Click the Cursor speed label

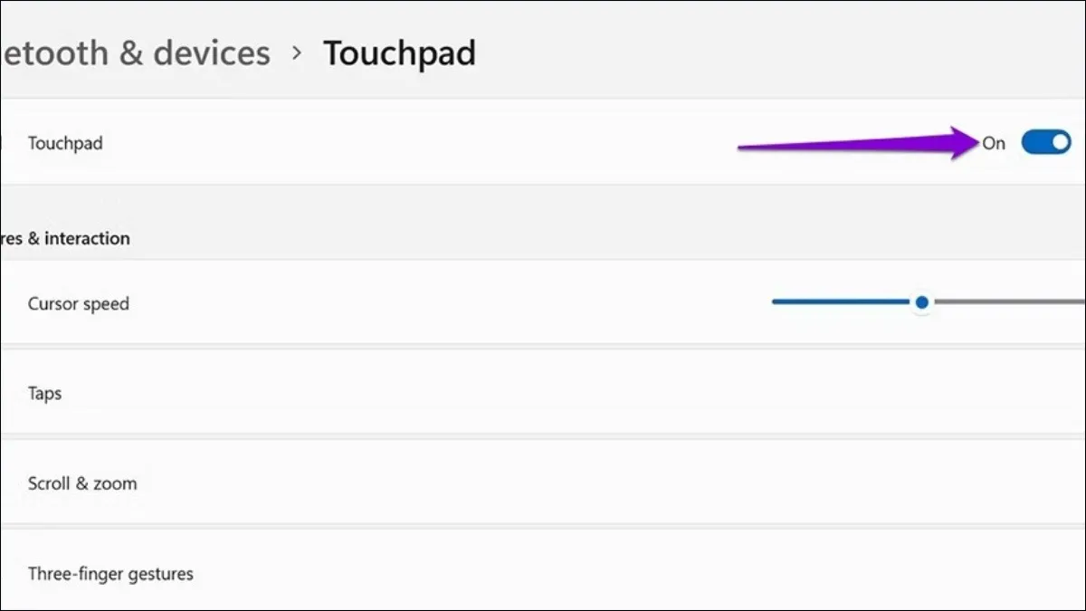coord(79,303)
